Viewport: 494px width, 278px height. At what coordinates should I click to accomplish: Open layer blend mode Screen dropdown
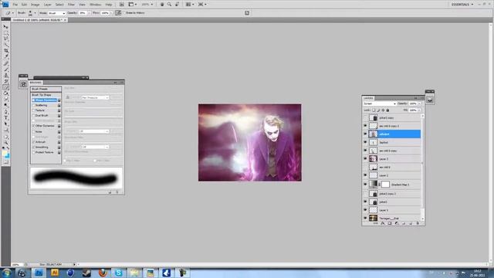tap(380, 103)
